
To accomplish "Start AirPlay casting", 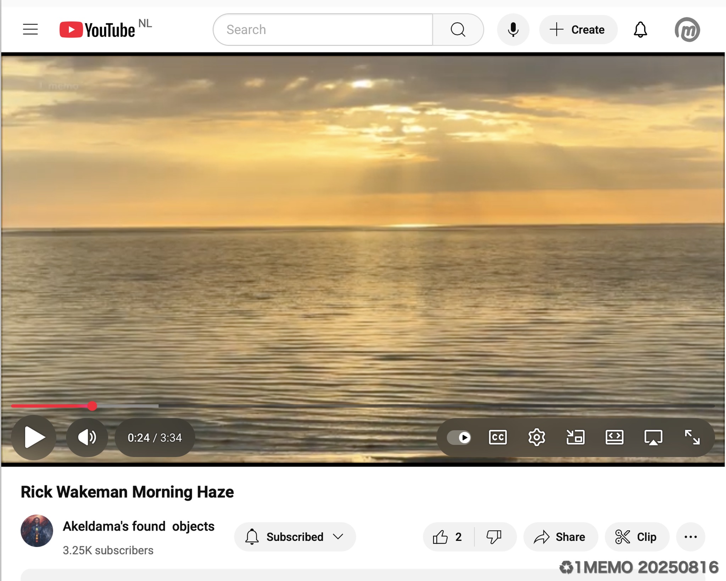I will (x=653, y=437).
